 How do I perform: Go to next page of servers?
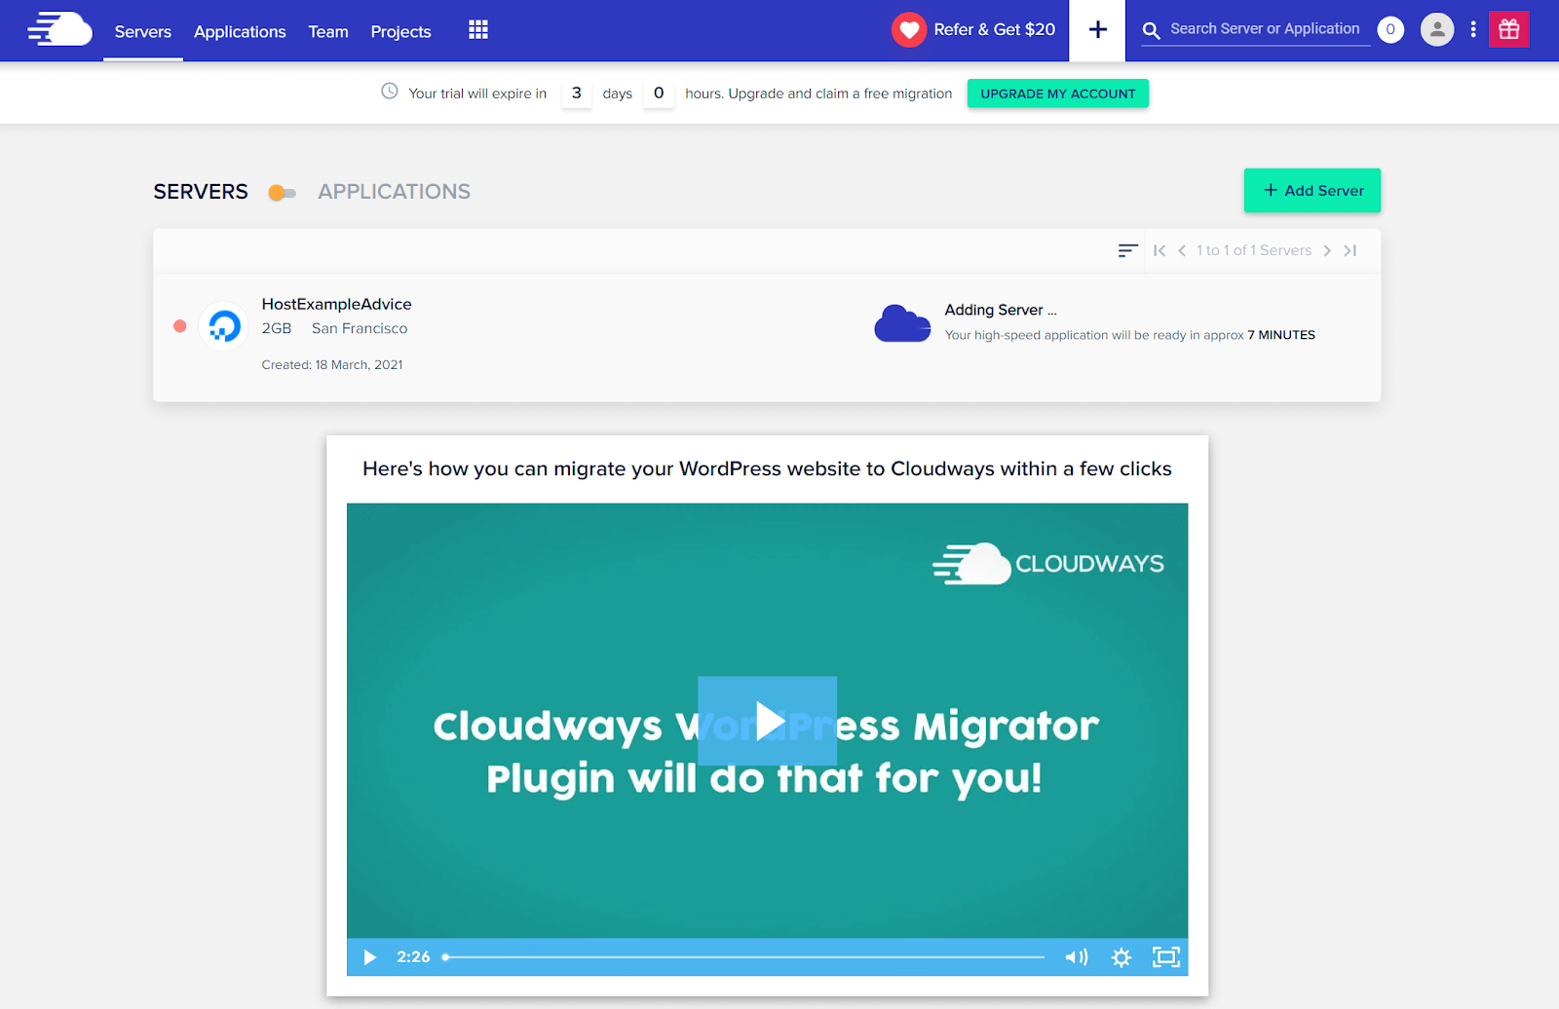[1327, 250]
